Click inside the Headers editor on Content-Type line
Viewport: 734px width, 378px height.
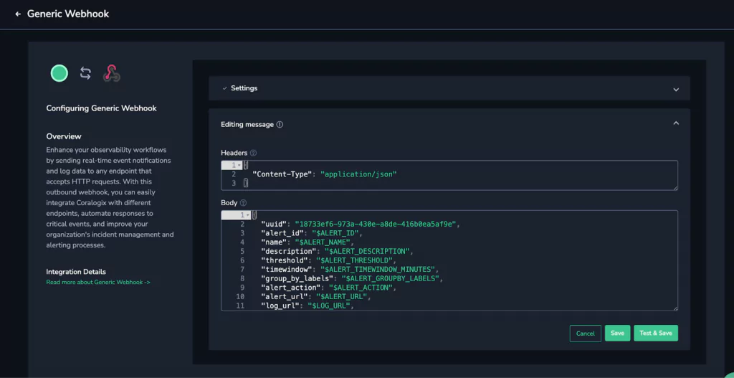[449, 174]
